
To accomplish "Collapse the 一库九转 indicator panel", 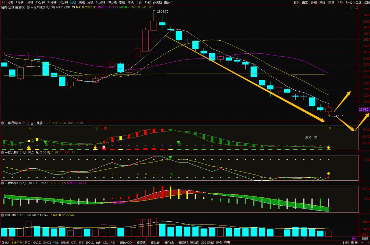I will [3, 152].
